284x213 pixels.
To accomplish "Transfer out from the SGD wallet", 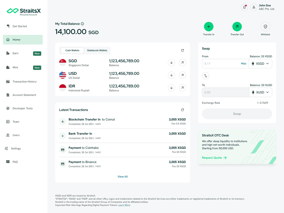I will click(x=182, y=63).
